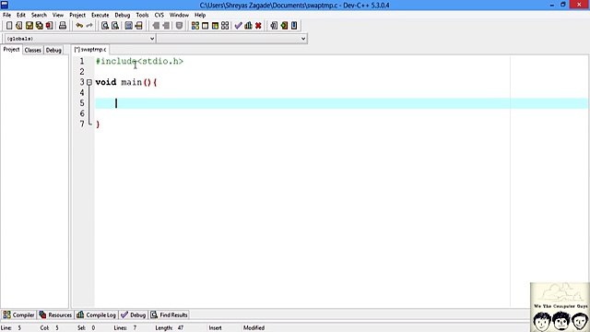Image resolution: width=590 pixels, height=332 pixels.
Task: Open the Search menu
Action: click(39, 15)
